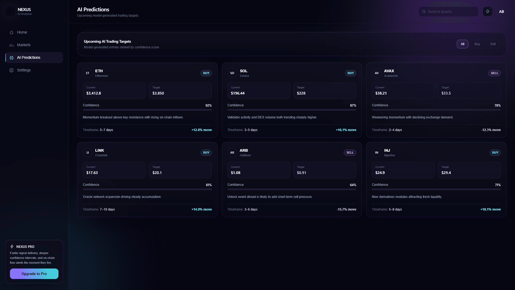Click the LINK coin avatar
The width and height of the screenshot is (515, 290).
point(88,153)
